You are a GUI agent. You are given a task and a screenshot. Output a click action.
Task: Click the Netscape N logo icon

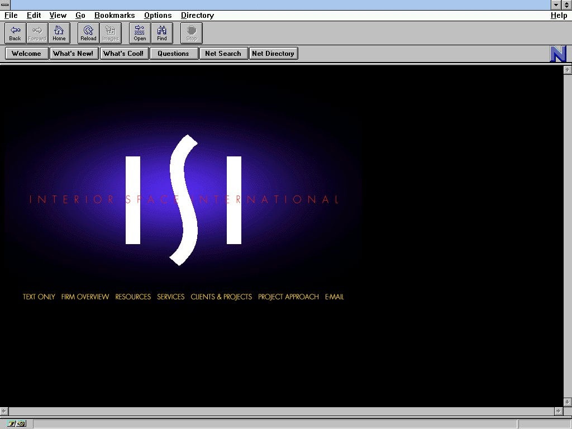pos(558,54)
